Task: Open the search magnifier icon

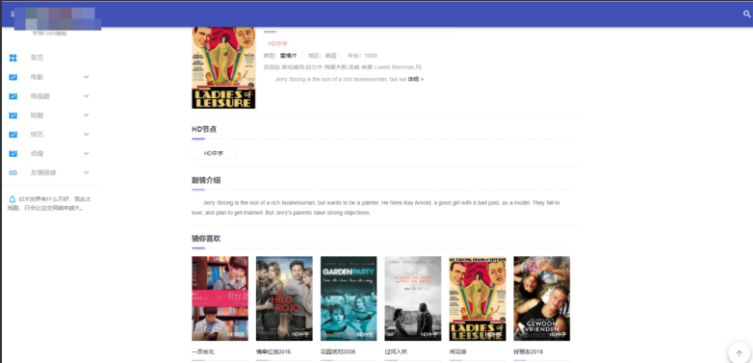Action: tap(747, 14)
